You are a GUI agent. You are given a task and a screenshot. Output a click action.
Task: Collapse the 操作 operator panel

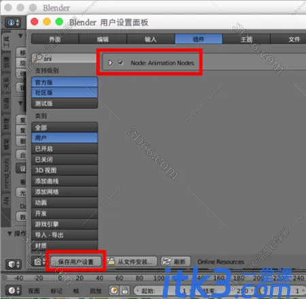pyautogui.click(x=10, y=233)
